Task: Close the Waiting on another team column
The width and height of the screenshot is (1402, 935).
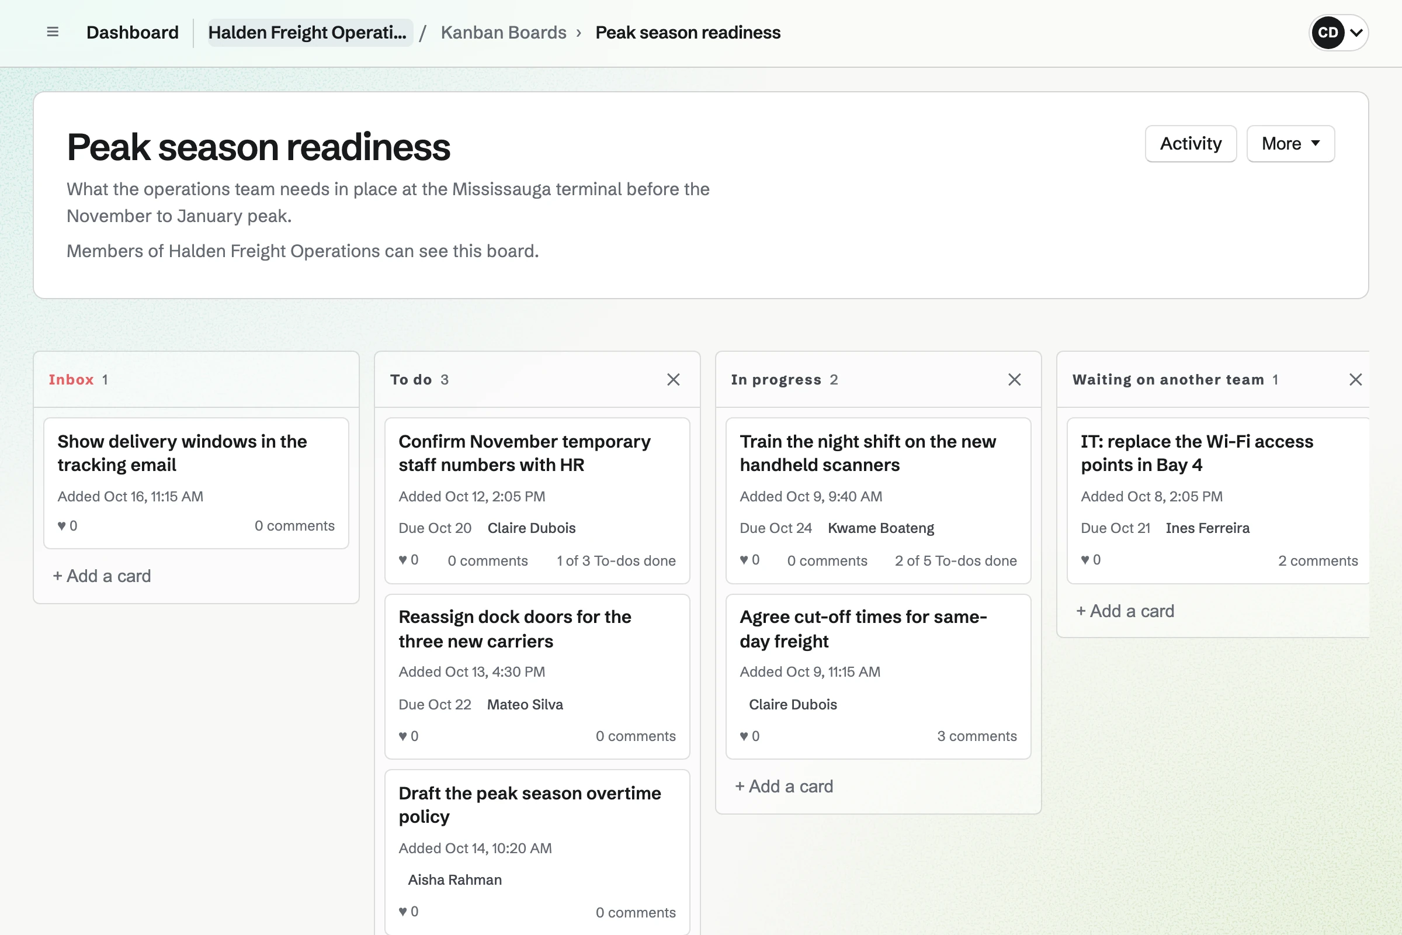Action: pyautogui.click(x=1355, y=380)
